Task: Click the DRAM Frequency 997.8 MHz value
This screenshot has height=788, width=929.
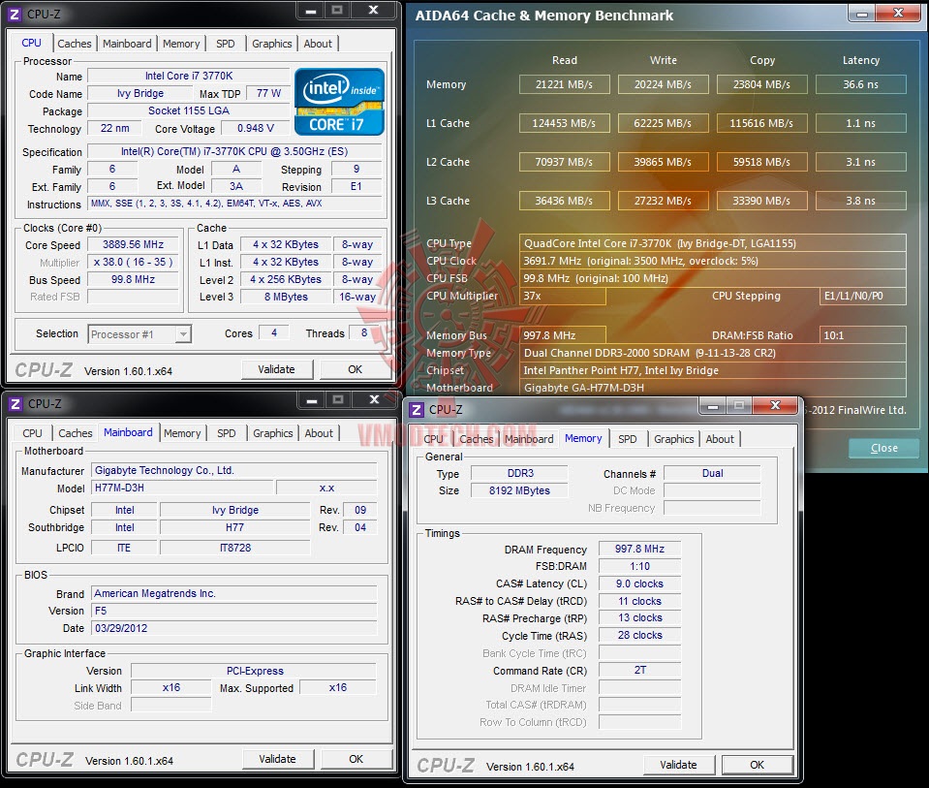Action: click(x=639, y=549)
